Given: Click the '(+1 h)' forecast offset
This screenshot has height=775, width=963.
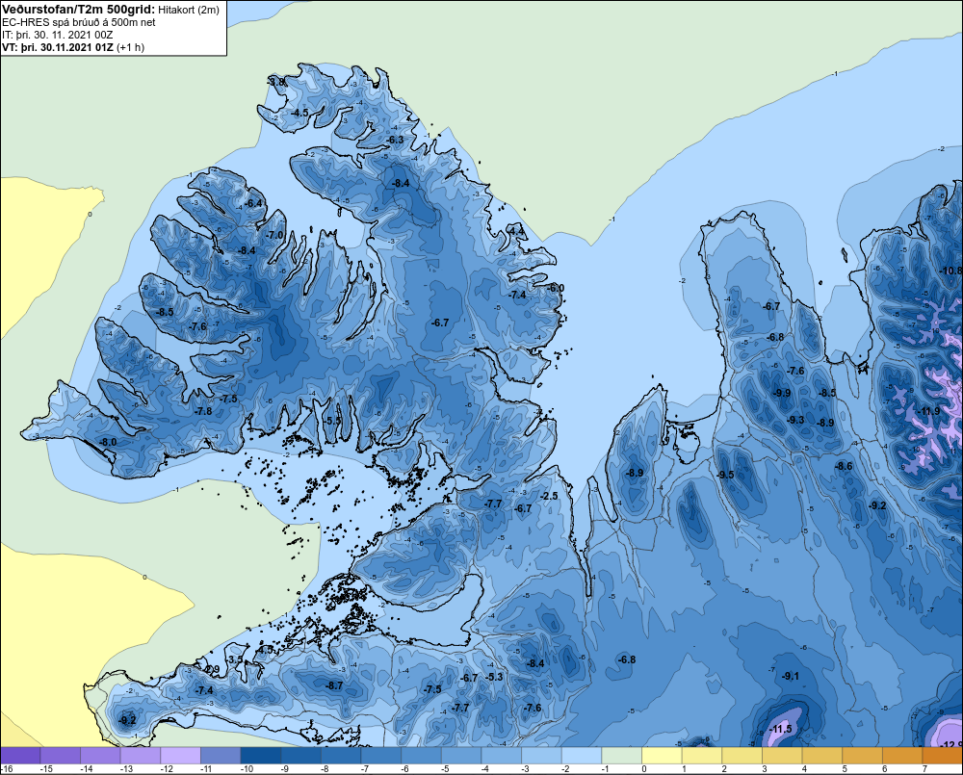Looking at the screenshot, I should (x=130, y=47).
